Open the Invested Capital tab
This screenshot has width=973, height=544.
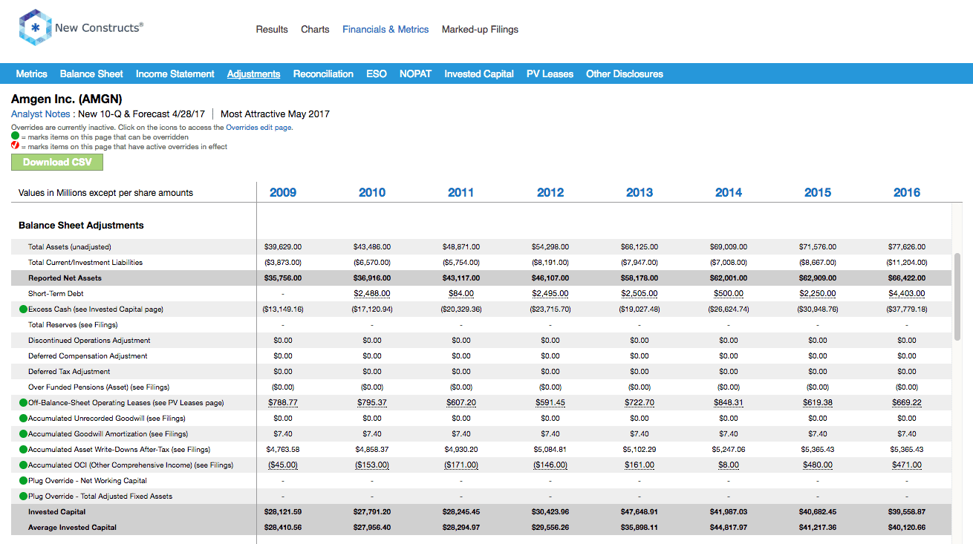tap(479, 73)
